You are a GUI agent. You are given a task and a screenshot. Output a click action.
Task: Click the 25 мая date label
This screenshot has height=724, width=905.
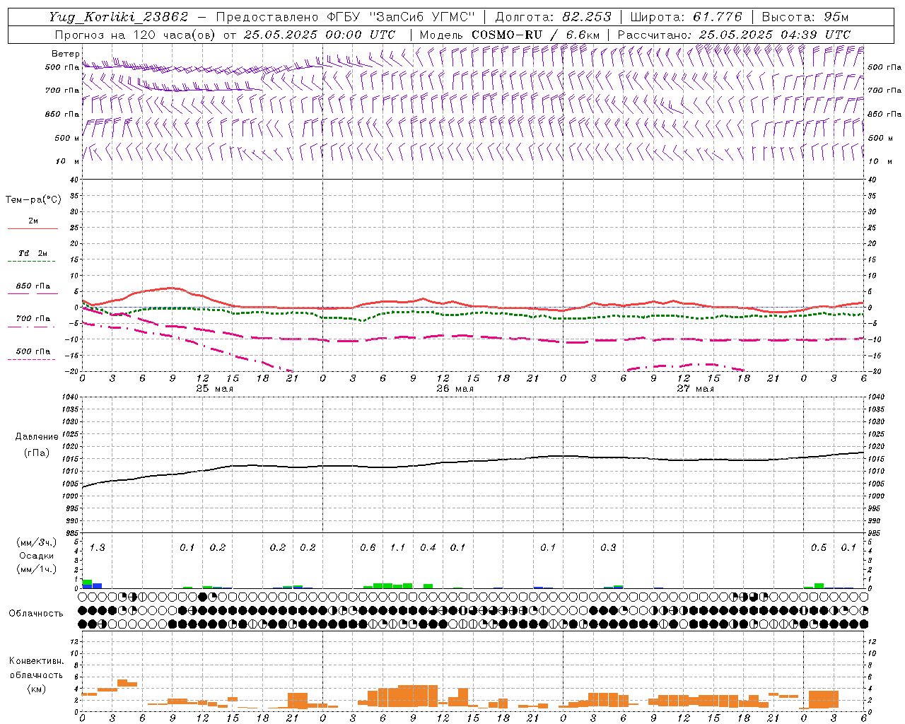coord(214,389)
